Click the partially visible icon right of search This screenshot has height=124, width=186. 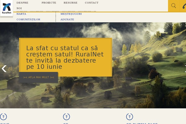184,6
